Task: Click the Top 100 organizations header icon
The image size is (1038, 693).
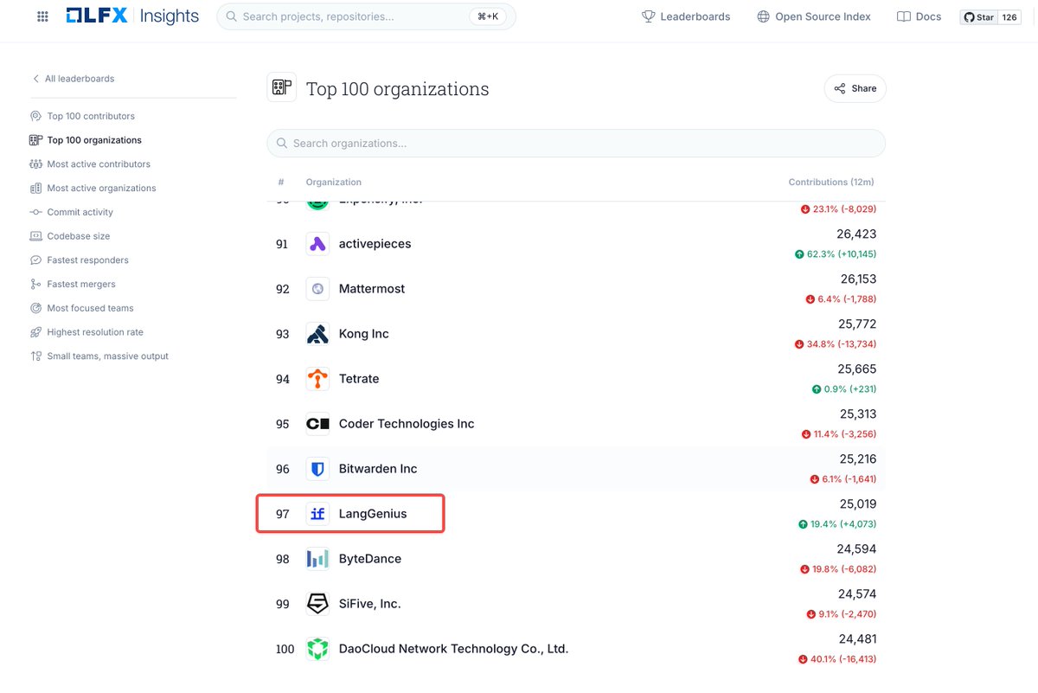Action: 281,87
